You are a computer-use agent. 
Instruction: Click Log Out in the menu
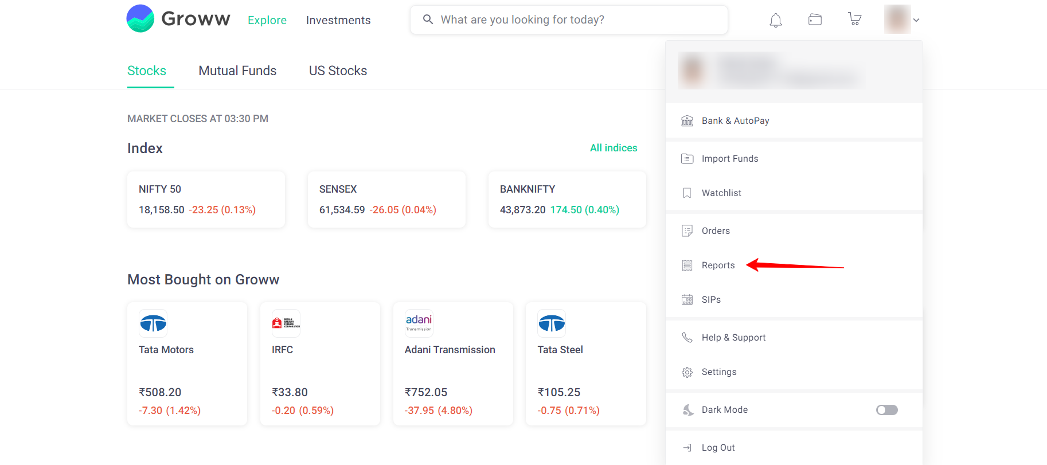[718, 448]
